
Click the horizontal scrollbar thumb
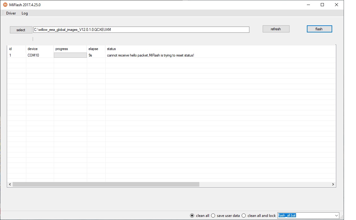tap(106, 184)
